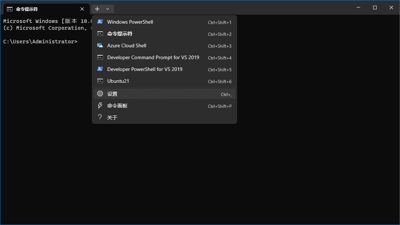
Task: Open Developer PowerShell for VS 2019
Action: click(x=164, y=69)
